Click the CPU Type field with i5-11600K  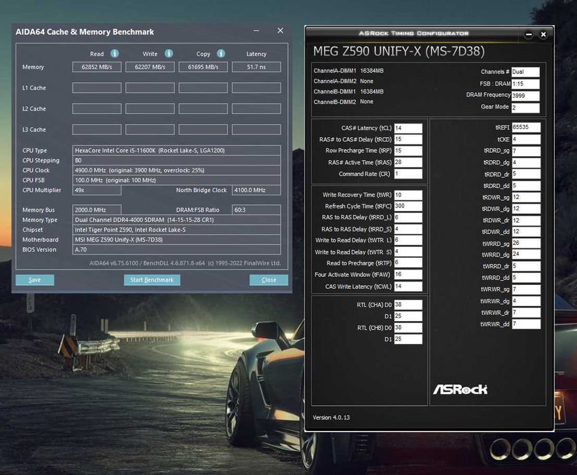[x=177, y=150]
